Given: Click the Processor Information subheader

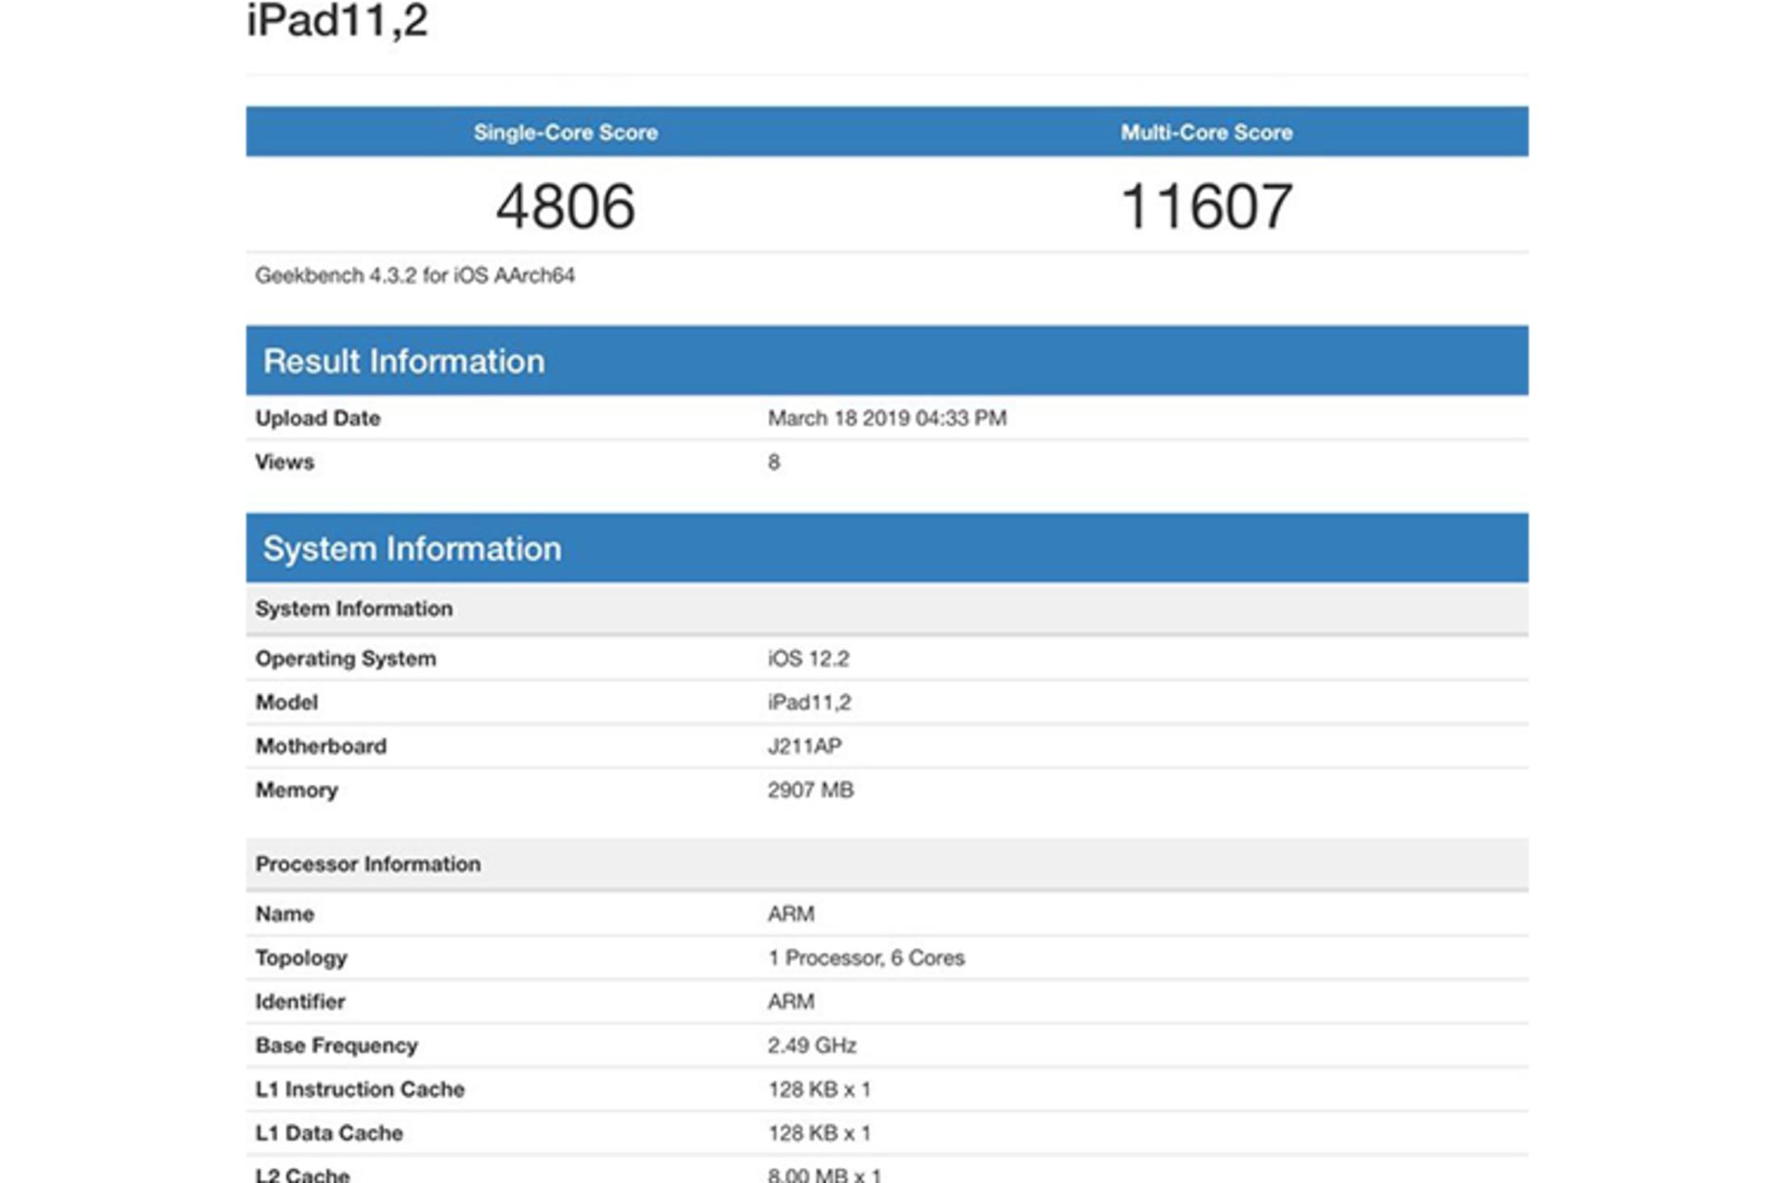Looking at the screenshot, I should click(x=368, y=864).
